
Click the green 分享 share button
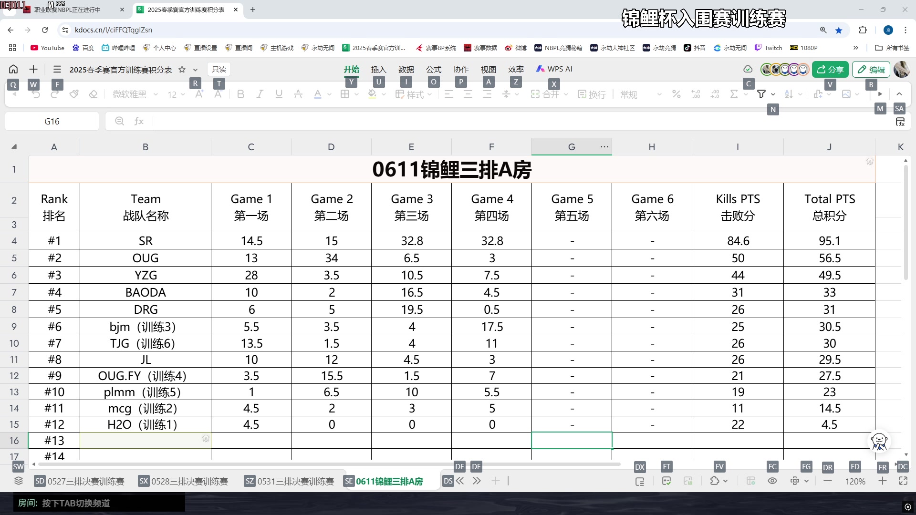tap(830, 70)
